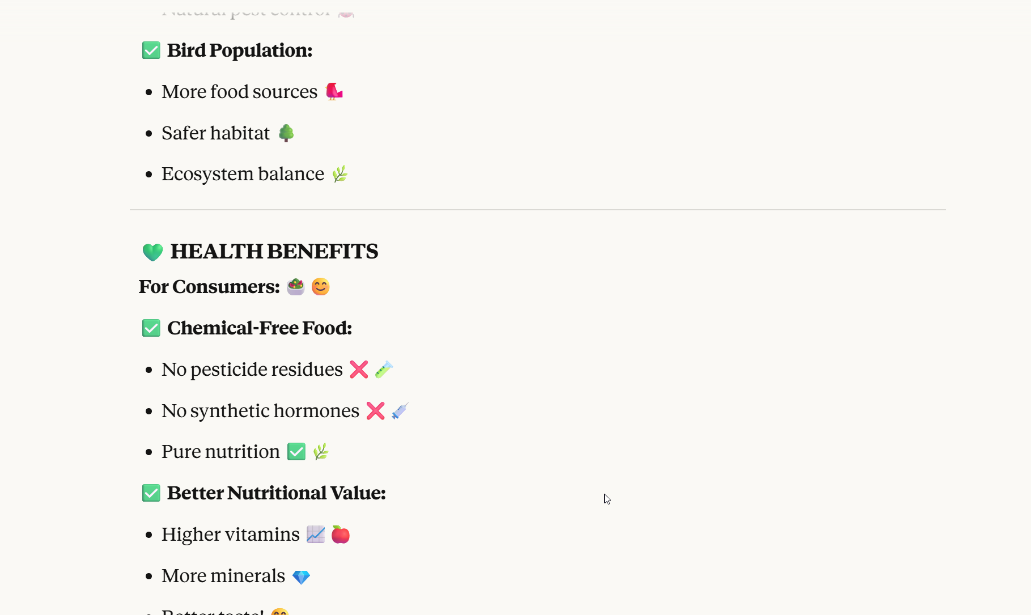Image resolution: width=1031 pixels, height=615 pixels.
Task: Click the red X after No pesticide residues
Action: coord(359,370)
